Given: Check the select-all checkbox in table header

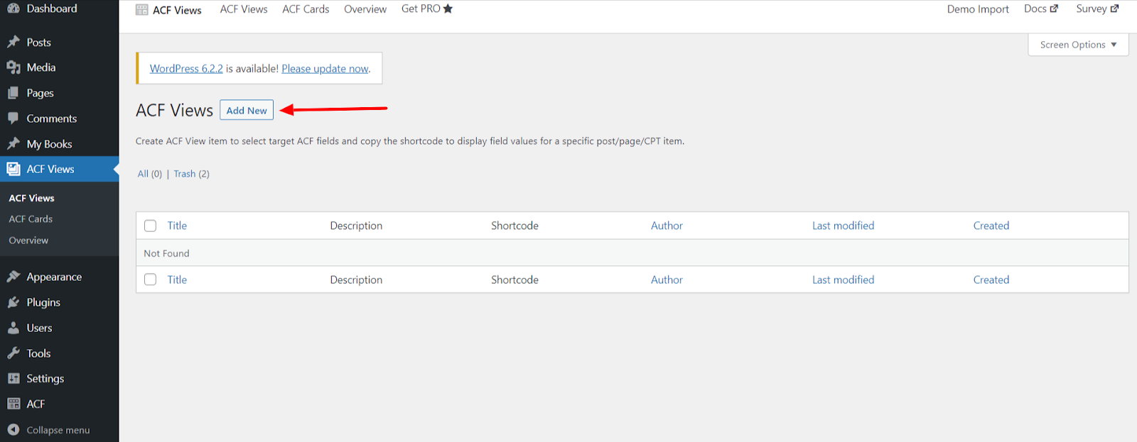Looking at the screenshot, I should coord(150,226).
